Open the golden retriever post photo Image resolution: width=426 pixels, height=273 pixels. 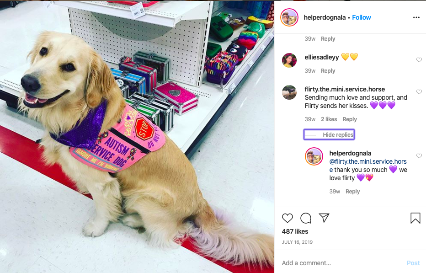(137, 136)
